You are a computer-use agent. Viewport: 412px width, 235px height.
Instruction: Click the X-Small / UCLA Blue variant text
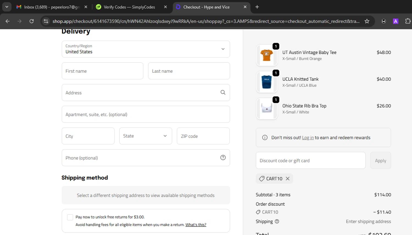(x=299, y=85)
